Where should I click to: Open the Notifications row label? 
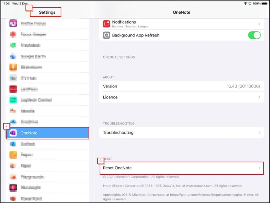tap(124, 22)
